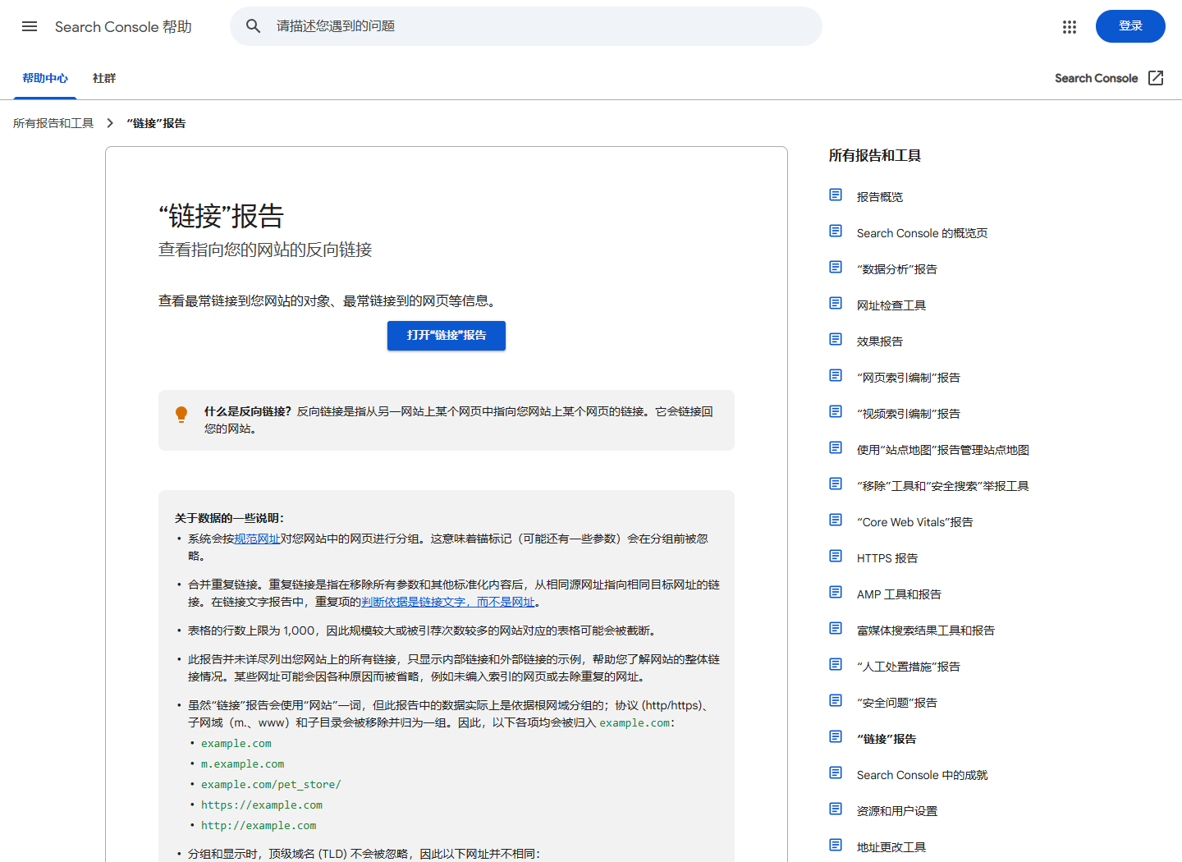
Task: Click the document icon beside "链接"报告 in sidebar
Action: [836, 736]
